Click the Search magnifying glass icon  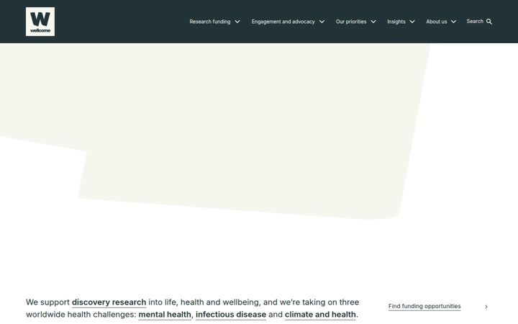point(489,22)
